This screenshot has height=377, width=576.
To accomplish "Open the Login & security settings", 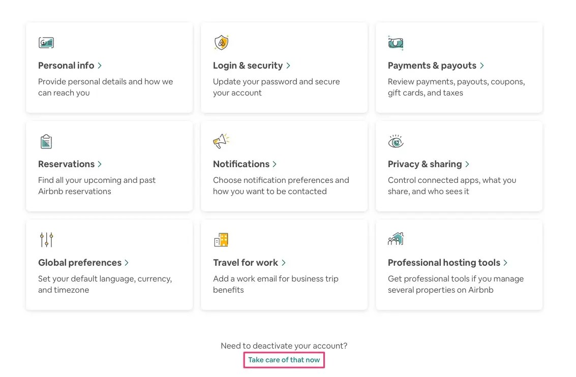I will click(248, 66).
